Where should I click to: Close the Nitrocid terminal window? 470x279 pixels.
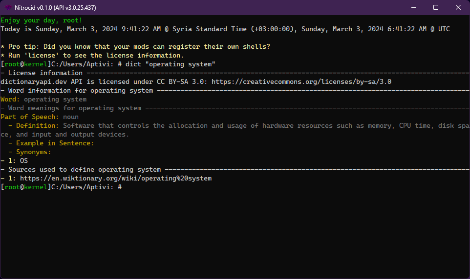point(458,7)
